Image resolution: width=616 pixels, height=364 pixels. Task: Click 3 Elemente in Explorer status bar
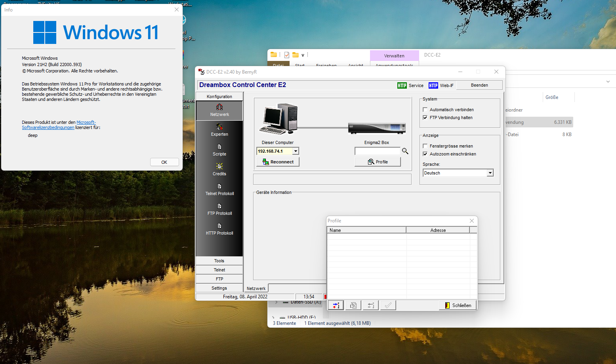point(284,323)
